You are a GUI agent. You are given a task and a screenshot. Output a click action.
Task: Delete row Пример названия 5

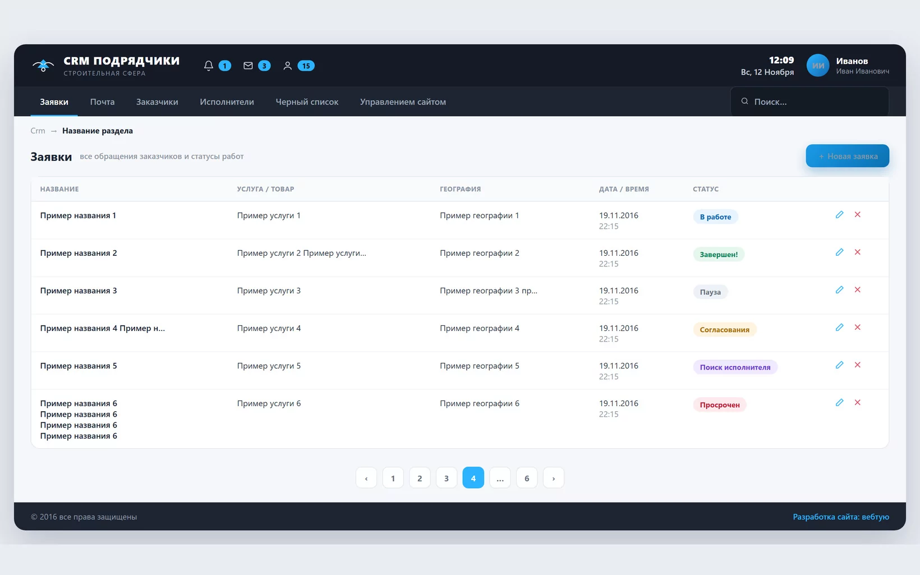click(857, 365)
